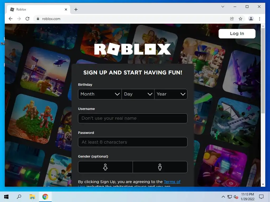Select the female gender icon

[105, 167]
